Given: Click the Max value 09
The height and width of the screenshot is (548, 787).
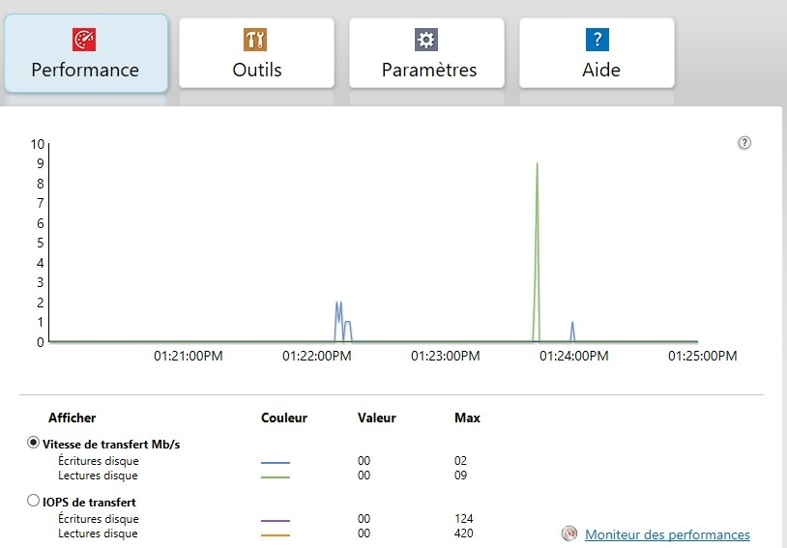Looking at the screenshot, I should [x=460, y=476].
